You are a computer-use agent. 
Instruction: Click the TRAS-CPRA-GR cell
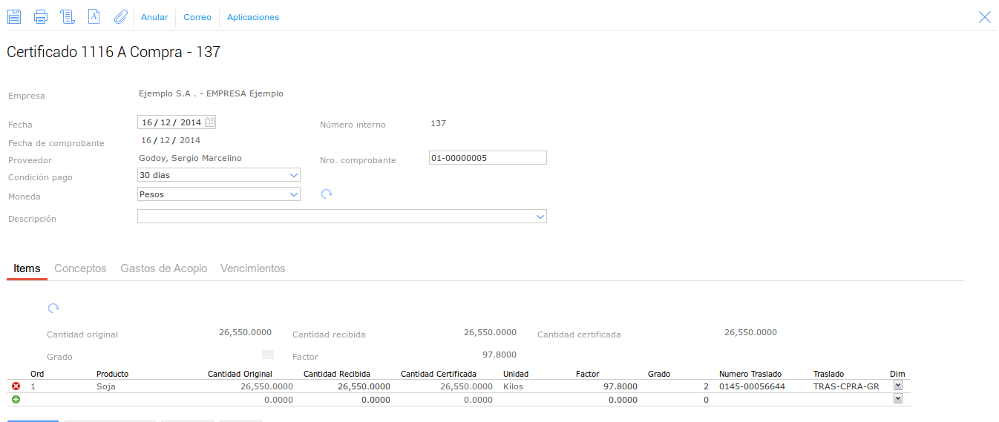[x=845, y=386]
